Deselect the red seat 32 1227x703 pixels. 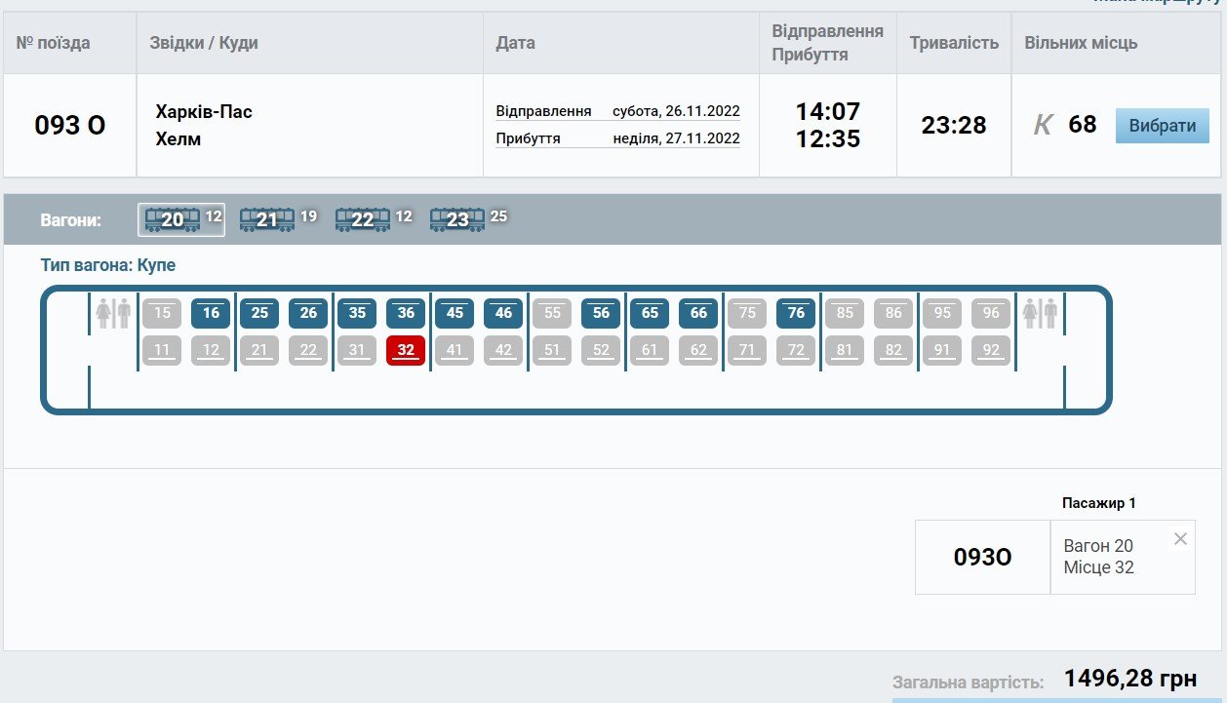(x=406, y=351)
